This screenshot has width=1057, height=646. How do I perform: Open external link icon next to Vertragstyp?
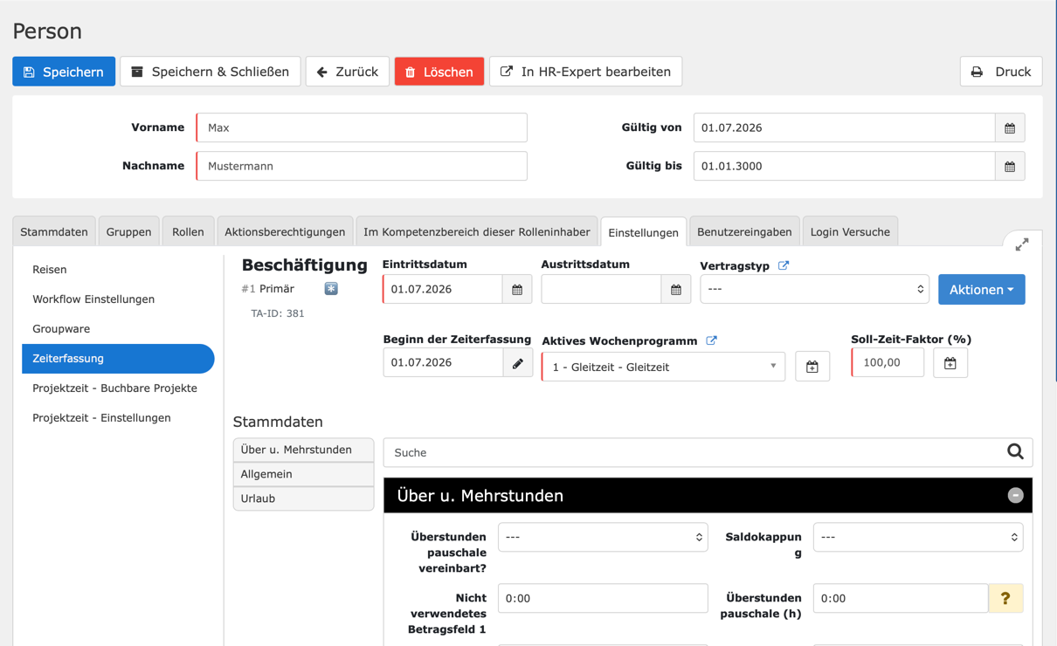pyautogui.click(x=784, y=265)
